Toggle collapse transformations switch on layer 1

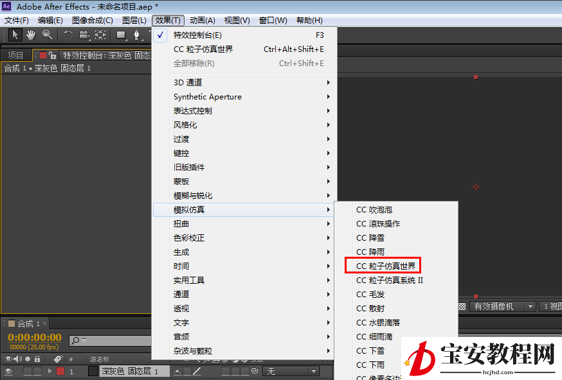click(187, 372)
